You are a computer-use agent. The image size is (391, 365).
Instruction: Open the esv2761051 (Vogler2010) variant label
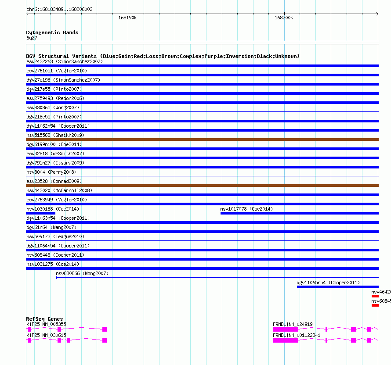tap(57, 71)
